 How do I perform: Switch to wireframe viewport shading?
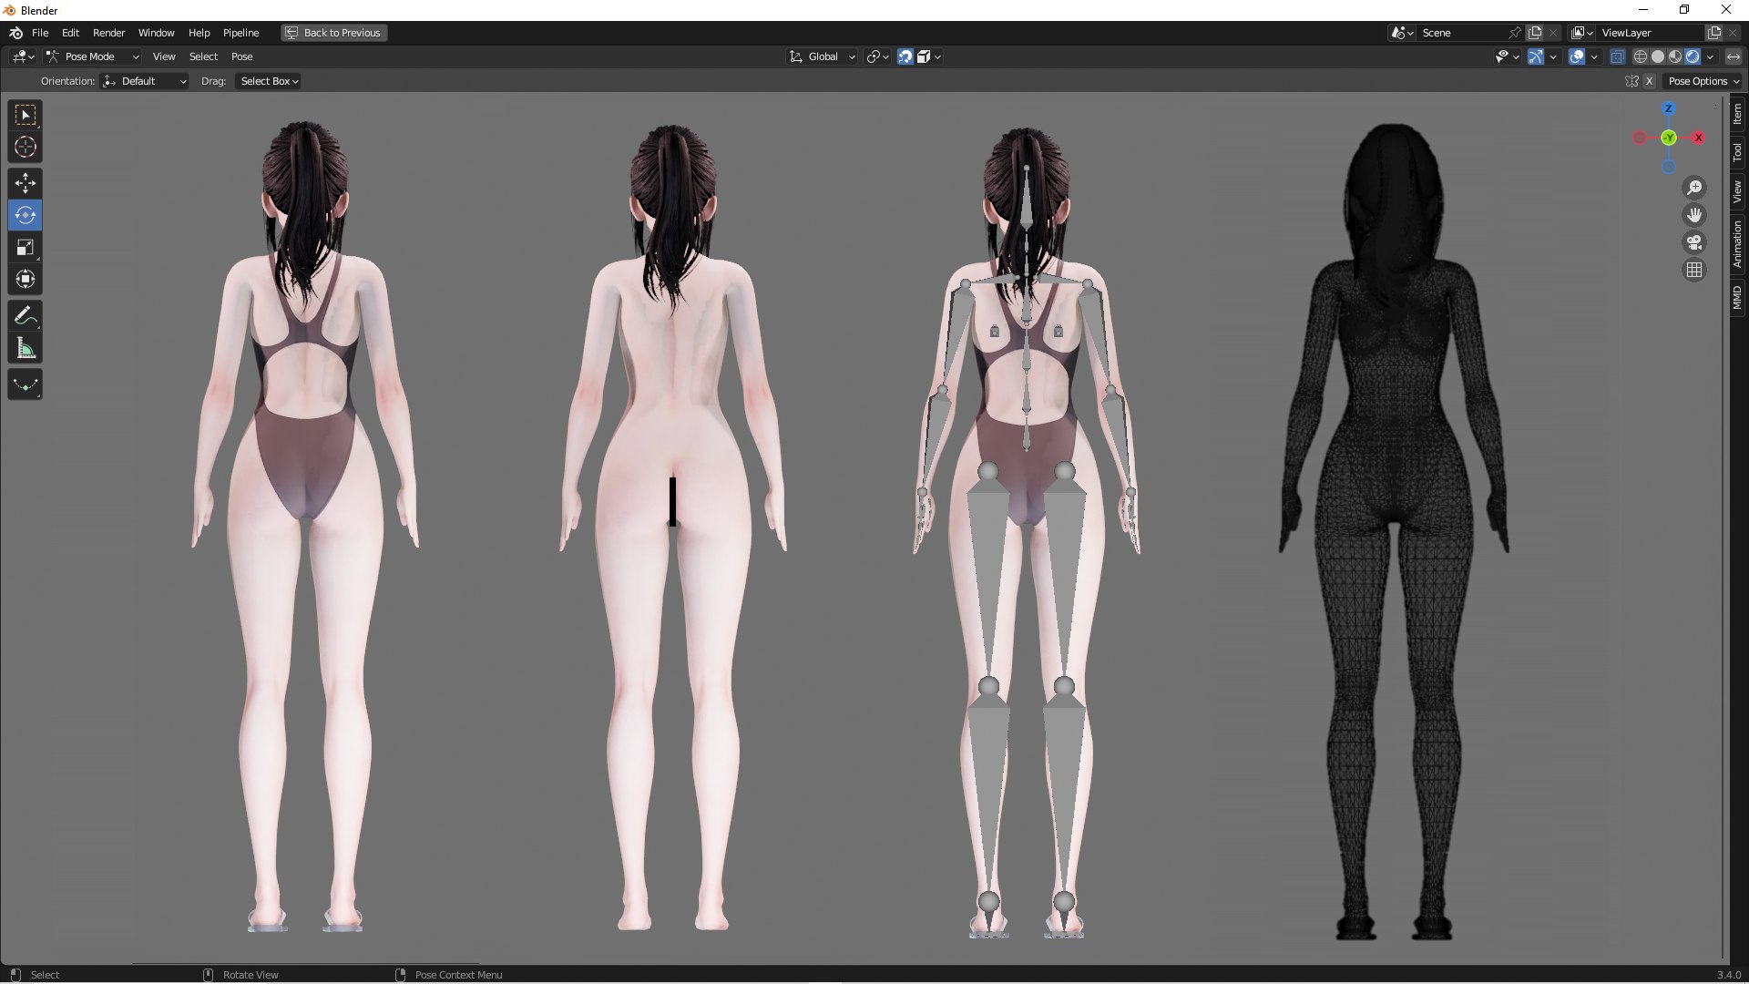[x=1641, y=56]
